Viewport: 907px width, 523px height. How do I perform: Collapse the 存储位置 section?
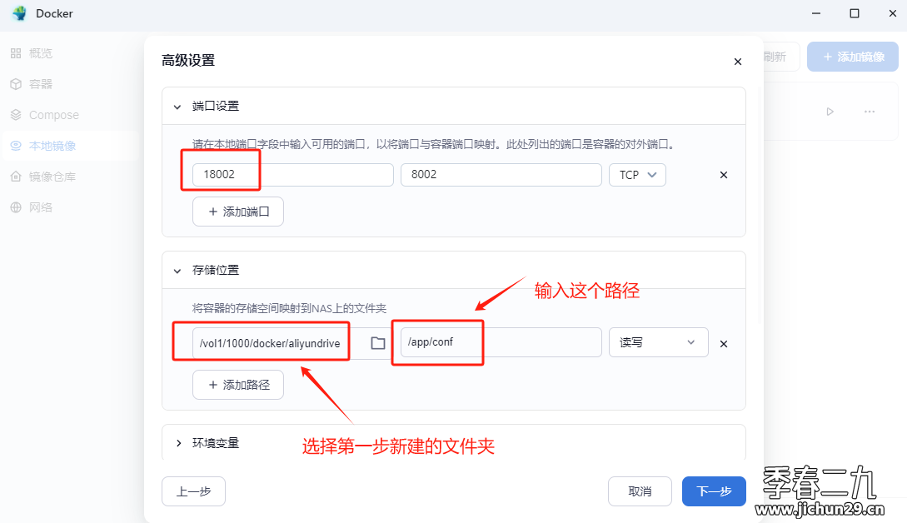(x=177, y=270)
